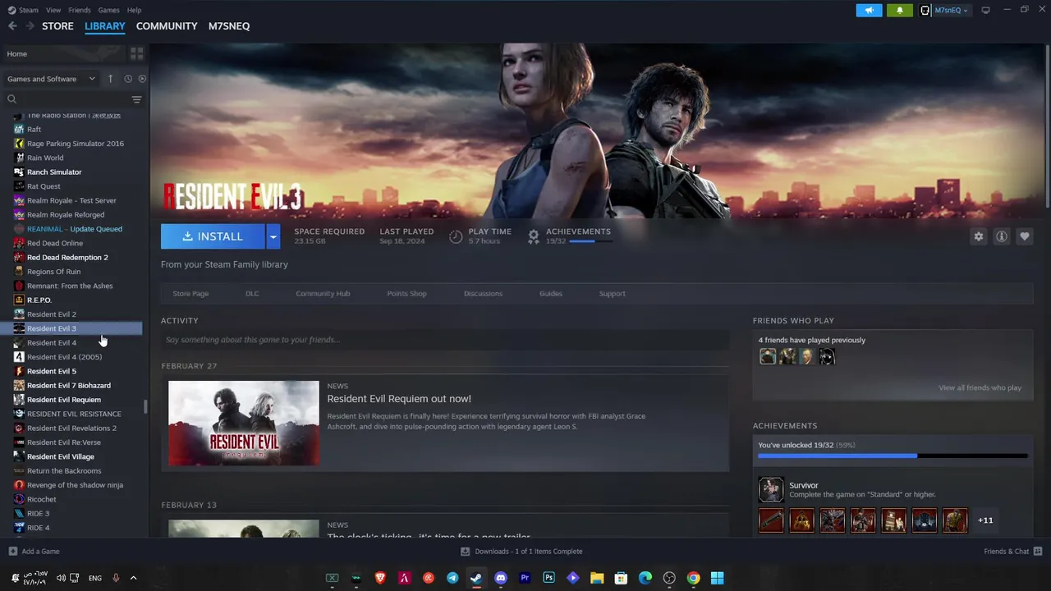Image resolution: width=1051 pixels, height=591 pixels.
Task: Click the Add a Game plus icon
Action: 12,551
